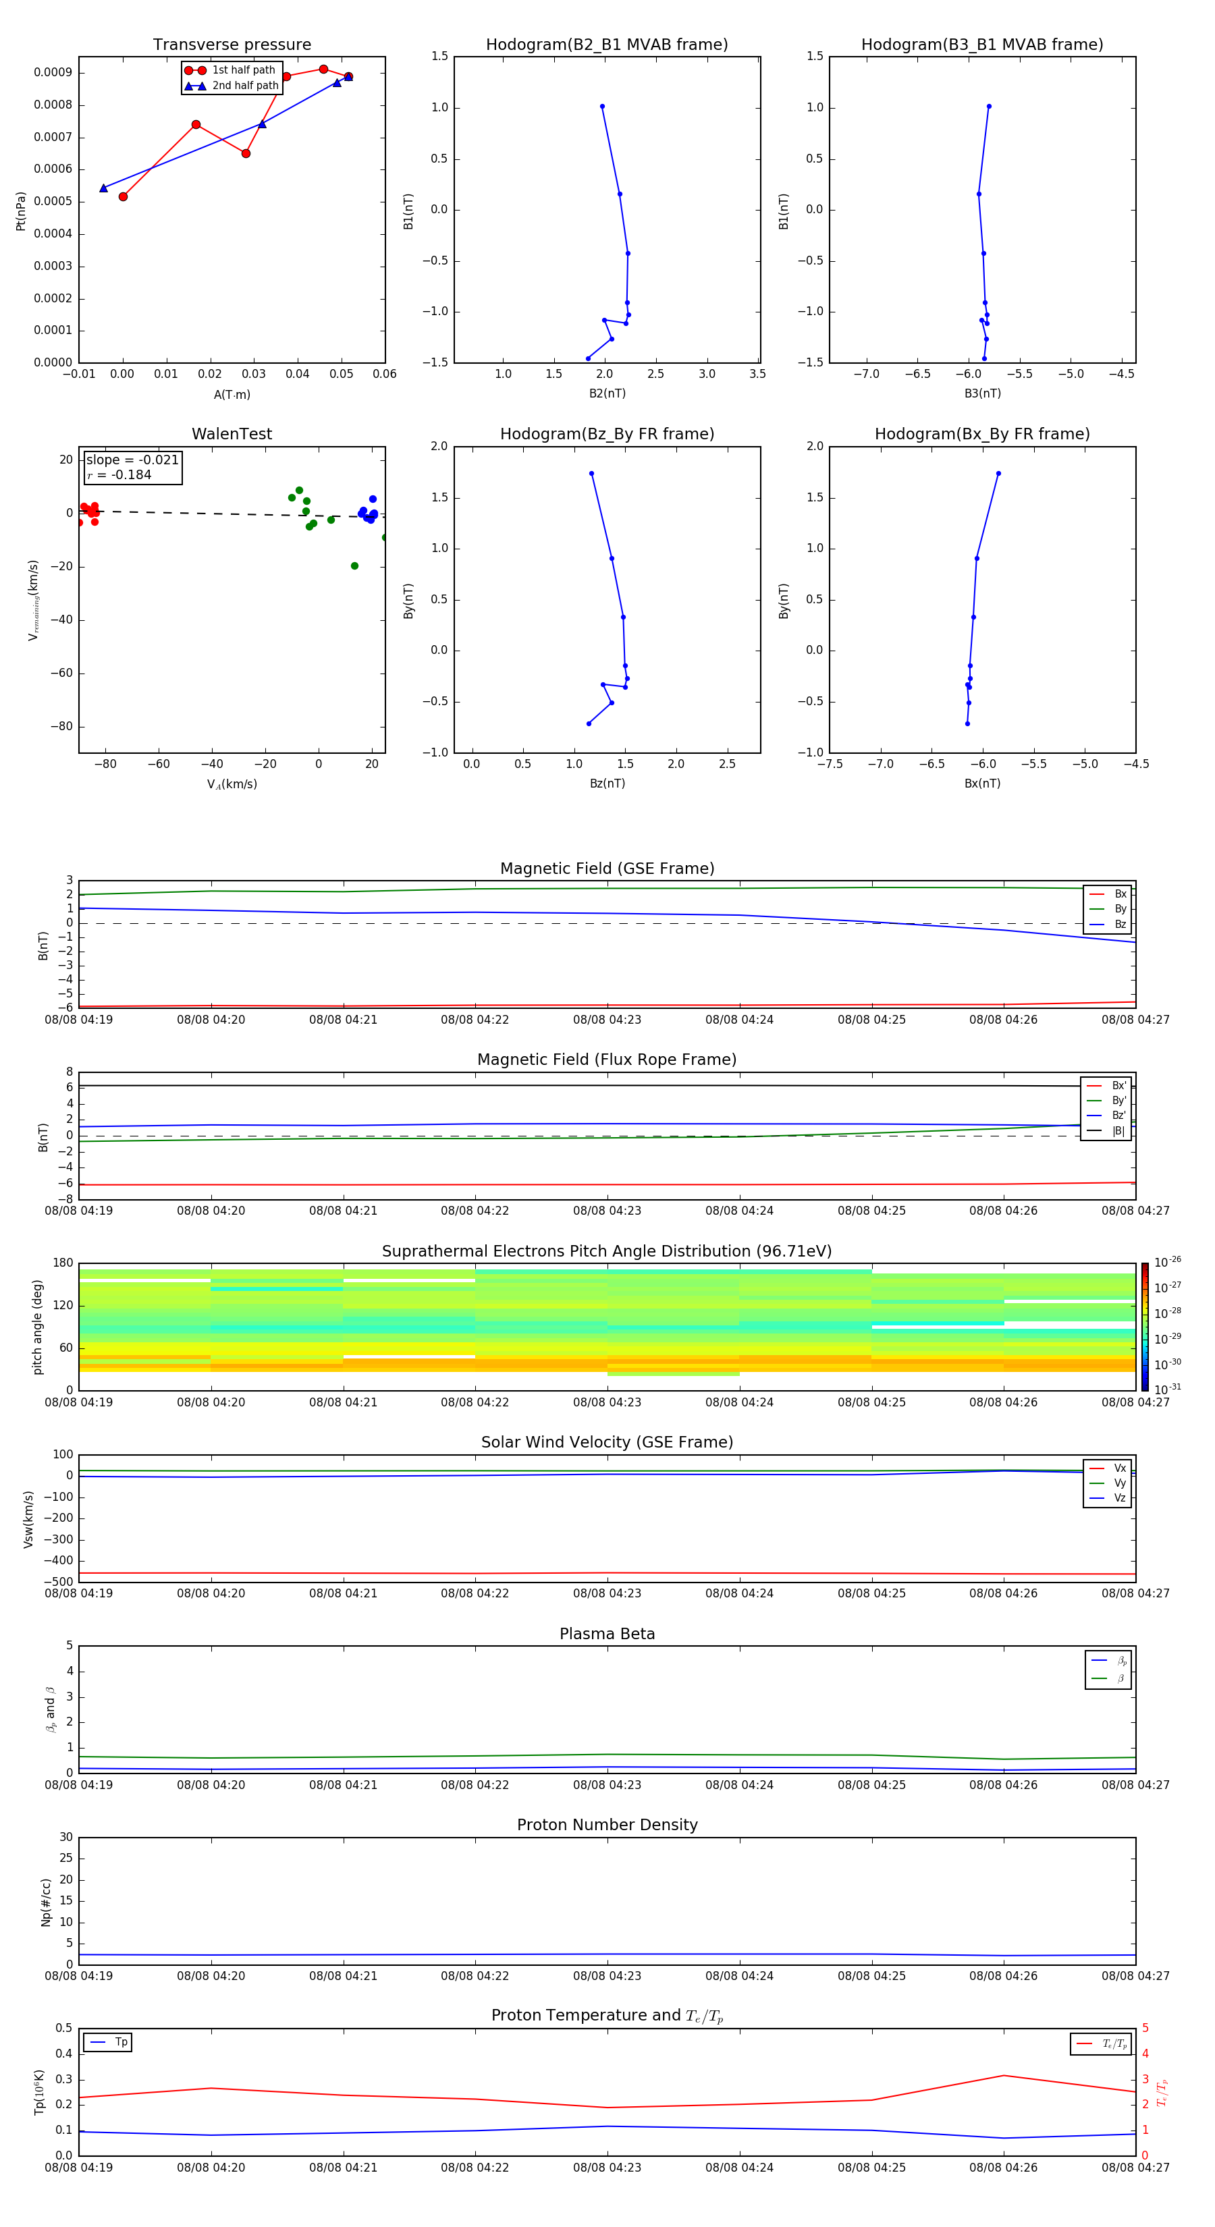
Task: Click the "Hodogram(B3_B1 MVAB frame)" title
Action: (982, 45)
